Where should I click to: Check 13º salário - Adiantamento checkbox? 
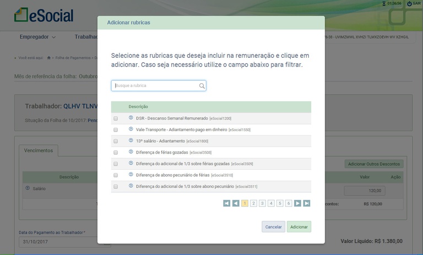[116, 141]
